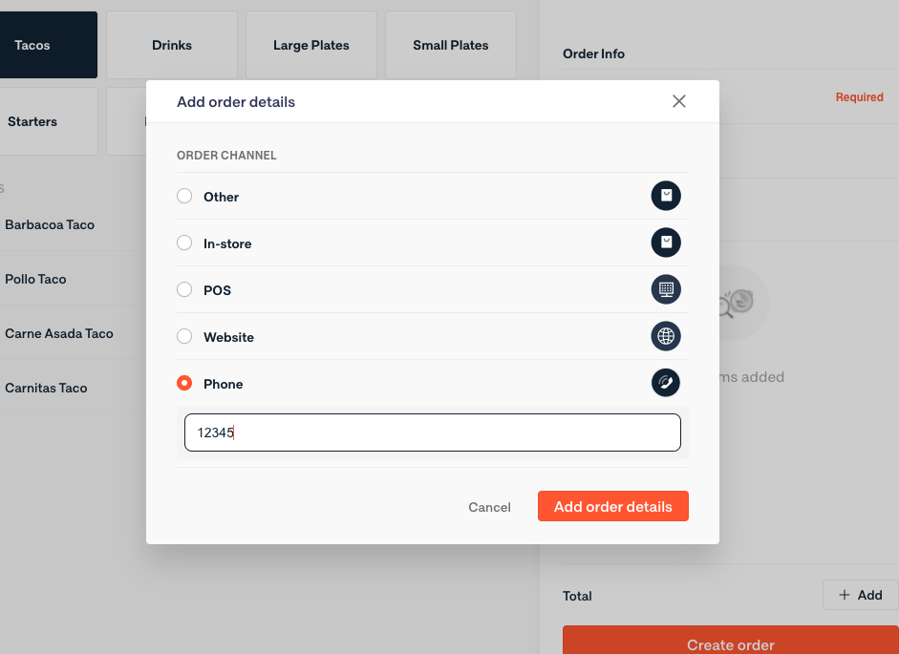Choose the In-store radio option
Image resolution: width=899 pixels, height=654 pixels.
click(184, 243)
